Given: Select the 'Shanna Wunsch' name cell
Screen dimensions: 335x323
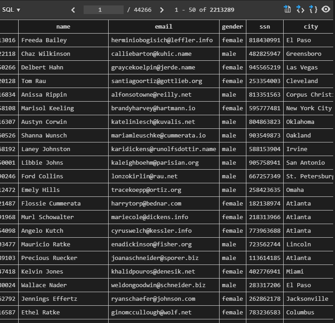Looking at the screenshot, I should [63, 135].
